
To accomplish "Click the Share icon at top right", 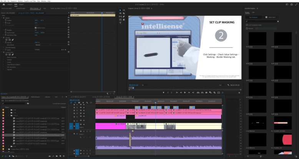I will pos(292,4).
